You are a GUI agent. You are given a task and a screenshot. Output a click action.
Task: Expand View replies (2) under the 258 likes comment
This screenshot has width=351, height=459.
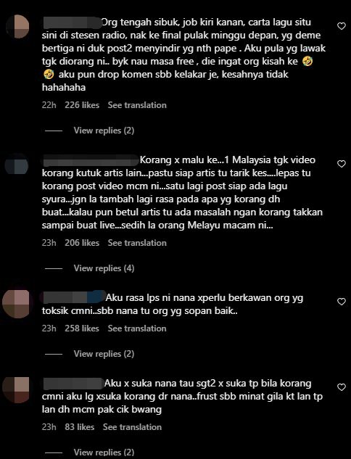pyautogui.click(x=104, y=354)
